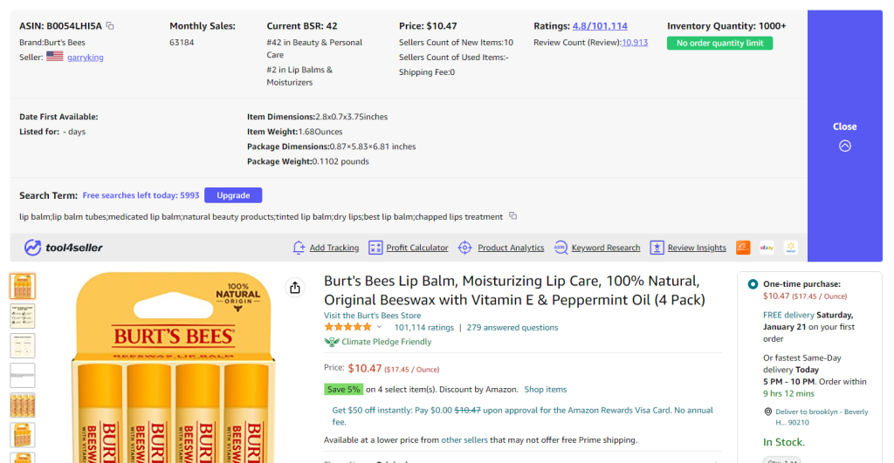894x463 pixels.
Task: Click Climate Pledge Friendly text link
Action: coord(387,342)
